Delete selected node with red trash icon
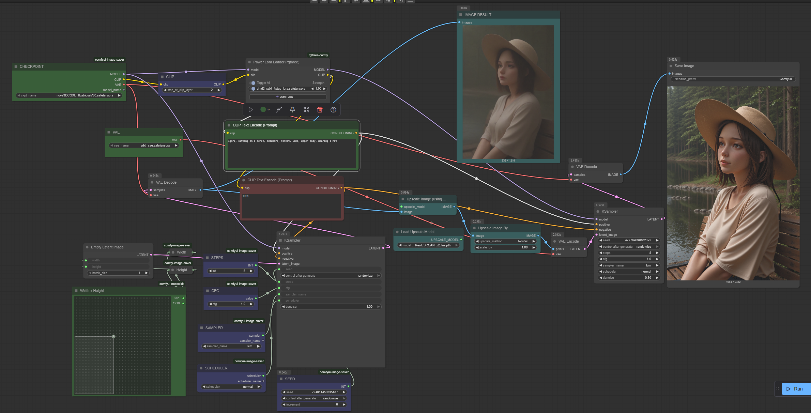The image size is (811, 413). click(x=320, y=110)
